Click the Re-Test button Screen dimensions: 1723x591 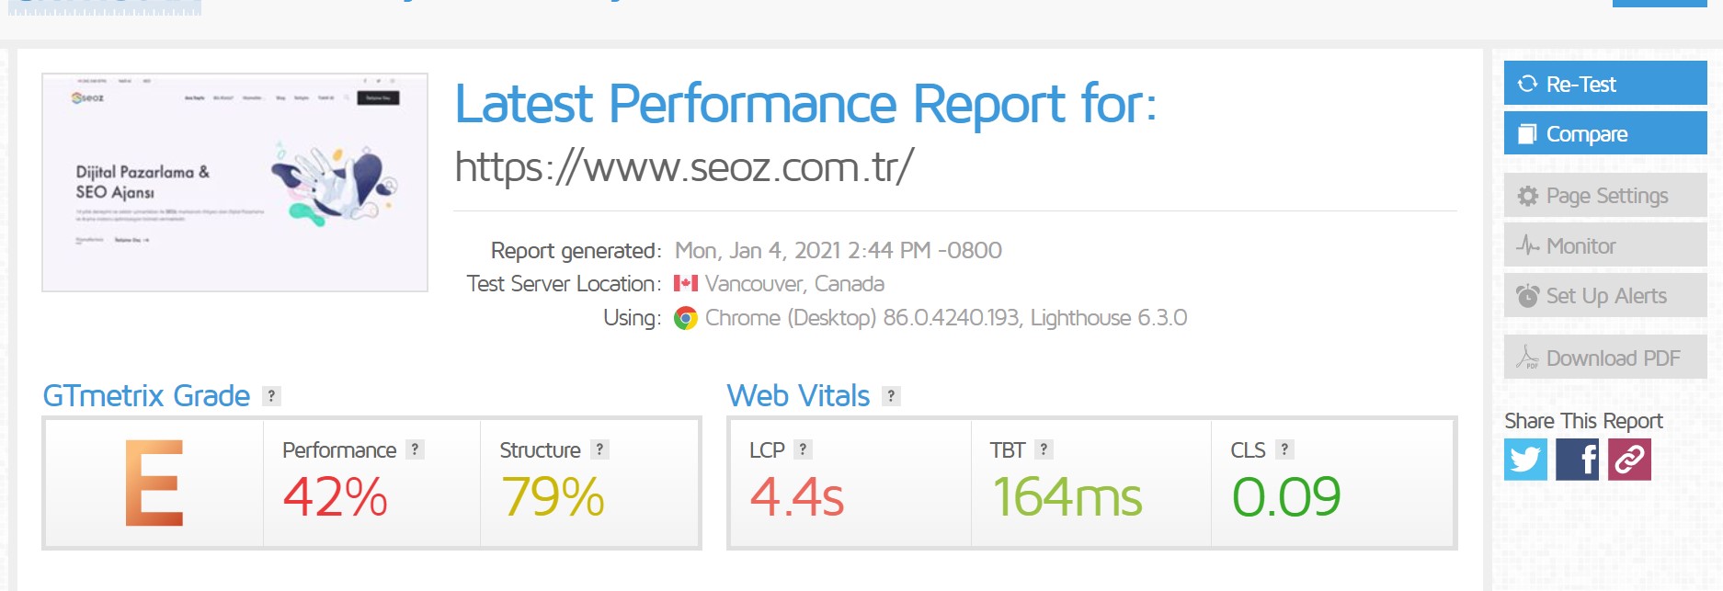(1605, 84)
